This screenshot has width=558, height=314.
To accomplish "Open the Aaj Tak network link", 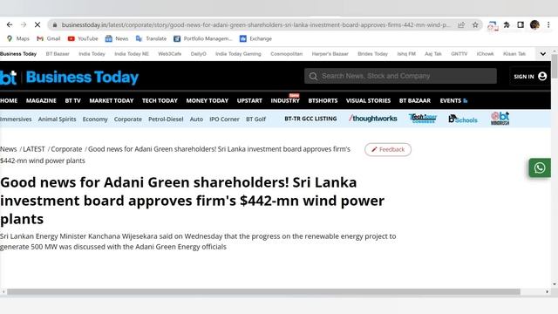I will [433, 54].
